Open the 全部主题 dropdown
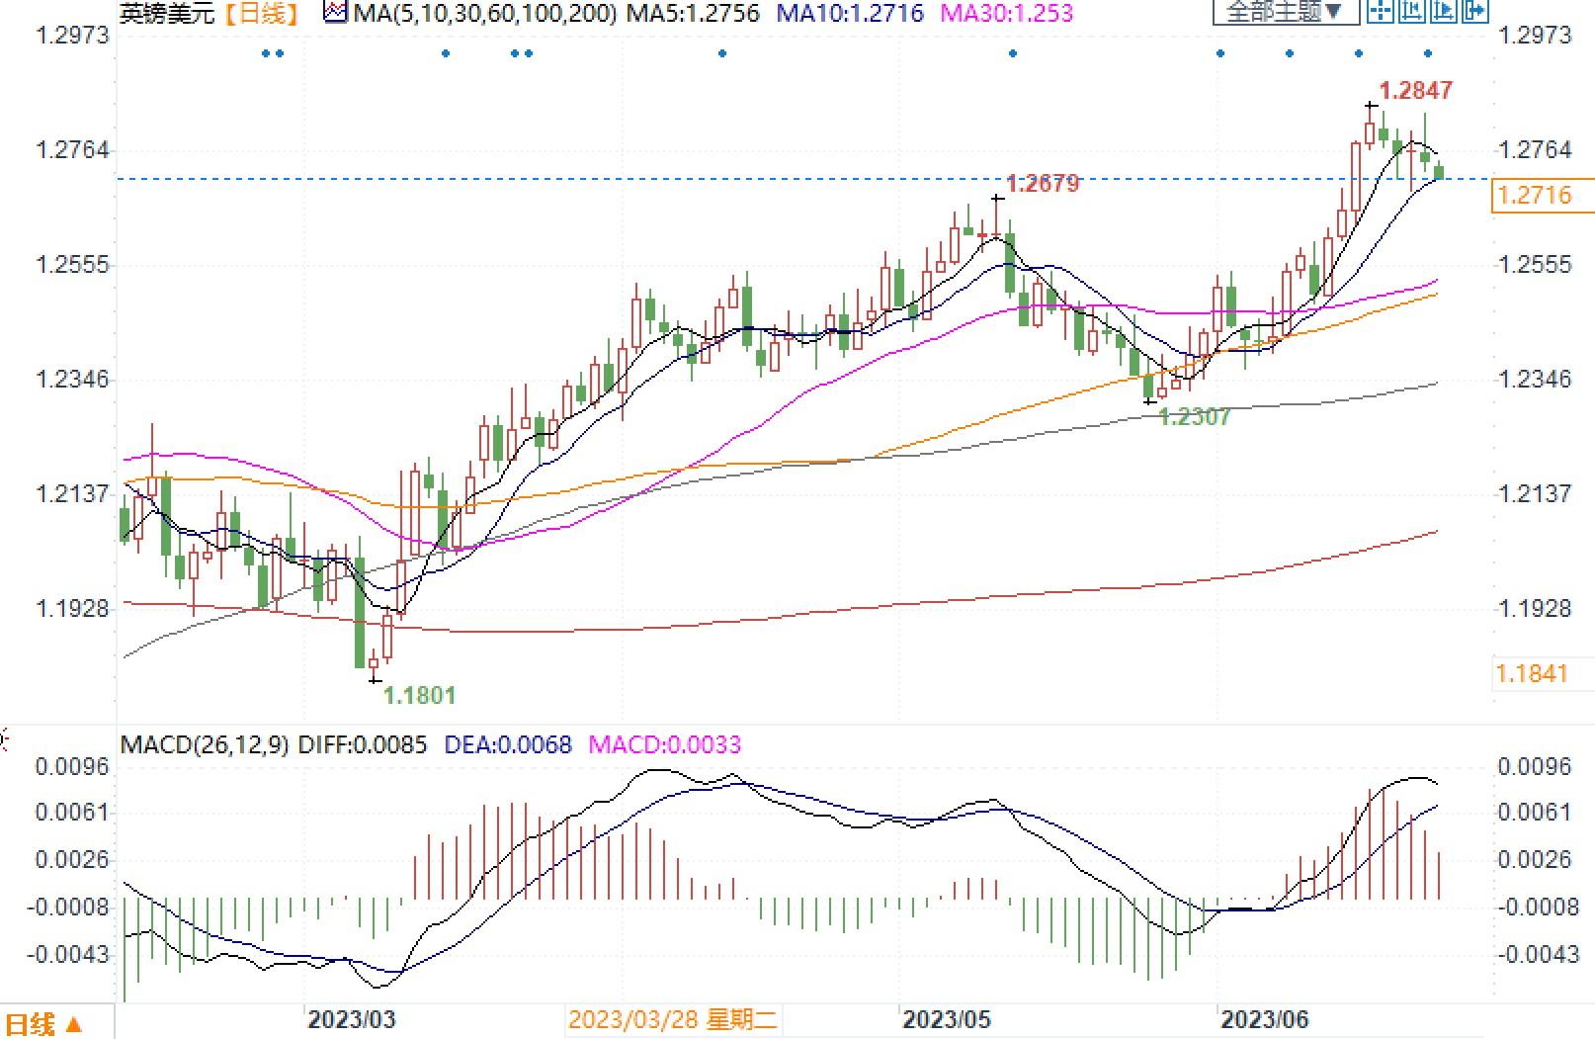Viewport: 1595px width, 1039px height. (1286, 12)
